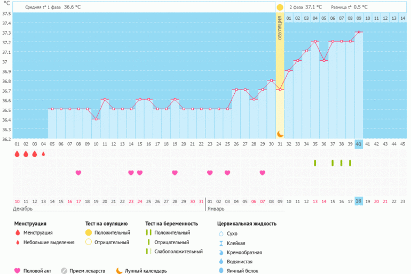Click the yellow ovulation circle above the chart
Image resolution: width=411 pixels, height=274 pixels.
tap(280, 7)
